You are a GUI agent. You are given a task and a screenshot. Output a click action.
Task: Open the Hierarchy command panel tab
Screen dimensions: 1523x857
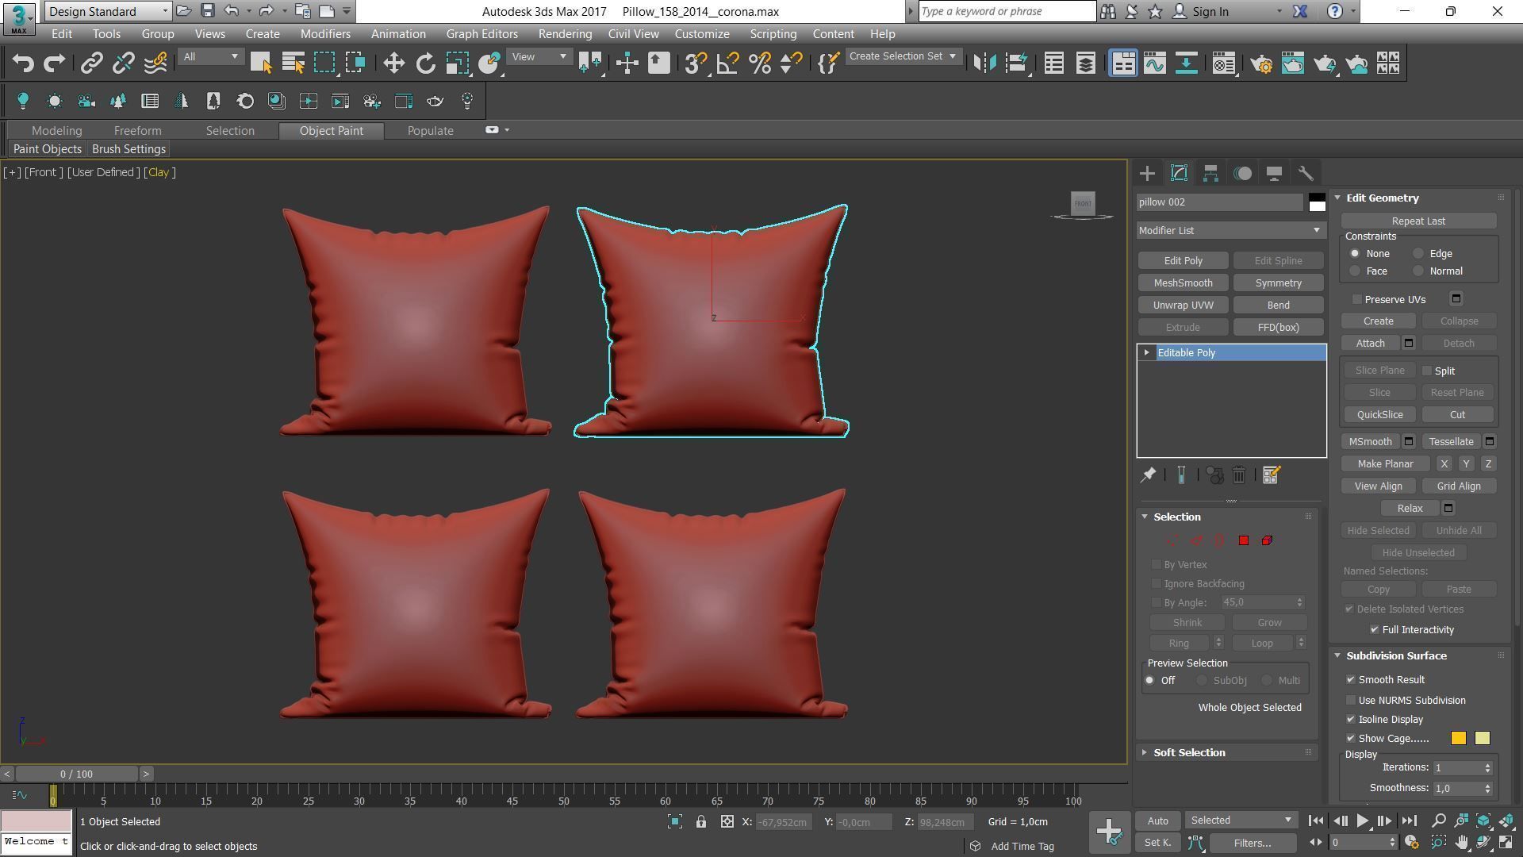1210,174
